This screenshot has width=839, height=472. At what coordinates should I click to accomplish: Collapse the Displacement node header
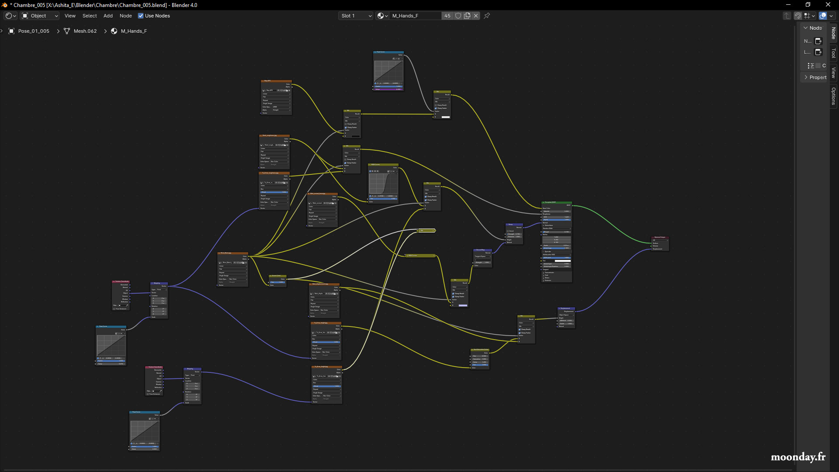(x=559, y=309)
